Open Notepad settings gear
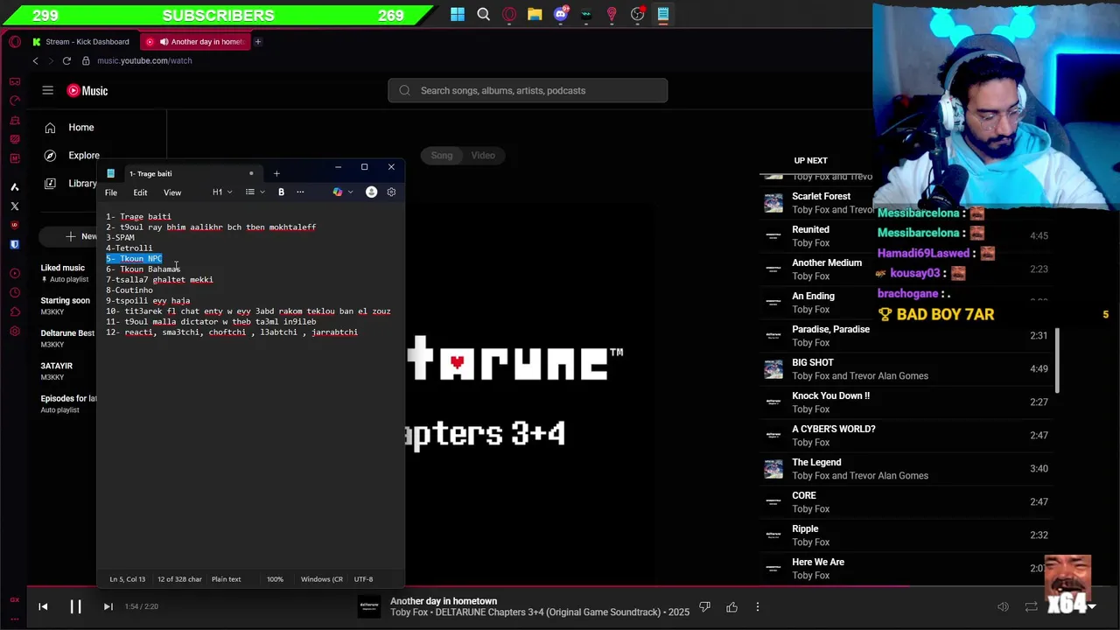 [391, 192]
